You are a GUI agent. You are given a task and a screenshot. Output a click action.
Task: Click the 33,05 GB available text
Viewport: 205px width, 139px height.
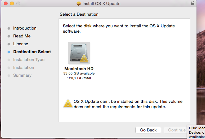click(79, 73)
